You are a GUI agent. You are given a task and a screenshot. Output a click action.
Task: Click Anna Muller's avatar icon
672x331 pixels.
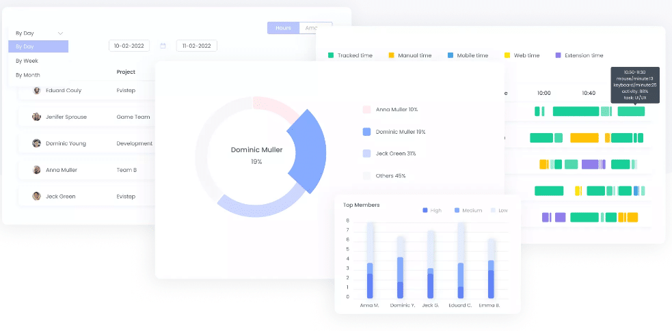(x=36, y=170)
